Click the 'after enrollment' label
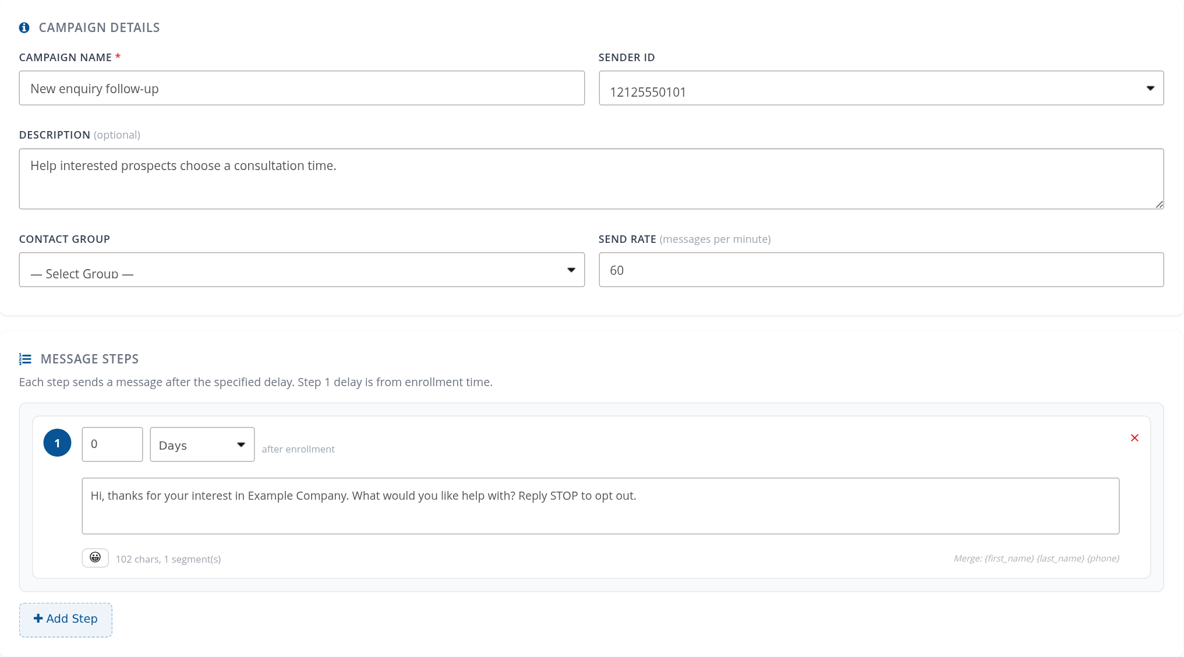The image size is (1184, 657). (x=298, y=449)
